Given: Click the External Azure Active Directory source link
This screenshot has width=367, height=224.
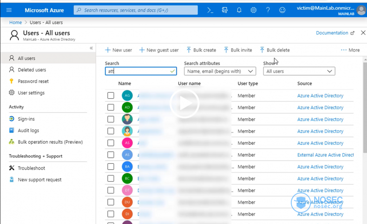Looking at the screenshot, I should pos(325,155).
